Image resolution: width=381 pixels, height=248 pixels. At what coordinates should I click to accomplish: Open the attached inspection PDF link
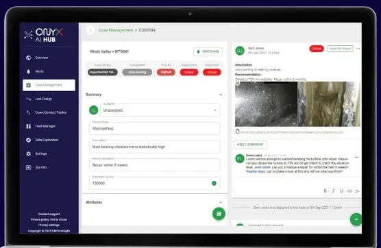(x=292, y=132)
